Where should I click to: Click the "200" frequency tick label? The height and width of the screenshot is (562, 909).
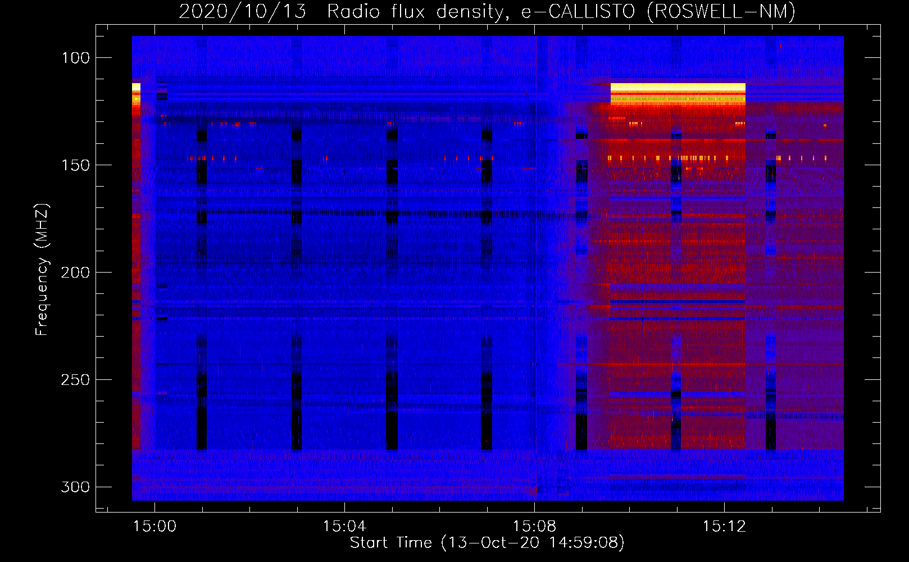(75, 273)
